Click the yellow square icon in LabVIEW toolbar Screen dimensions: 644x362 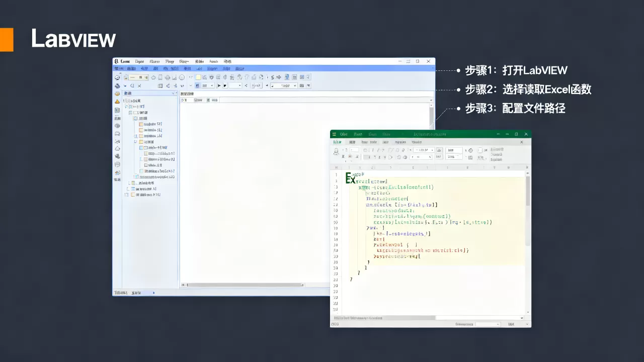coord(198,77)
